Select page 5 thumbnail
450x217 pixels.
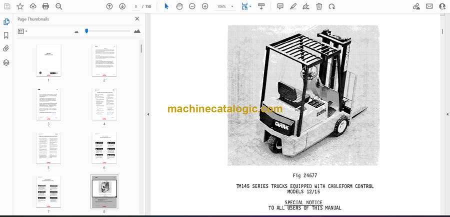[48, 148]
